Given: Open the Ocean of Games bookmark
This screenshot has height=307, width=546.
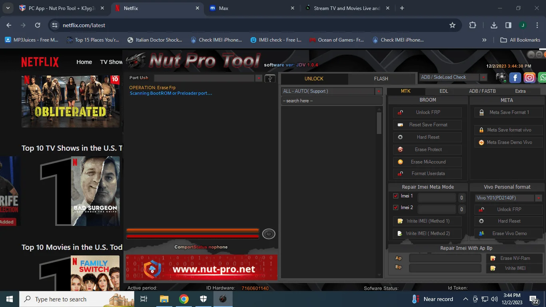Looking at the screenshot, I should (x=336, y=40).
